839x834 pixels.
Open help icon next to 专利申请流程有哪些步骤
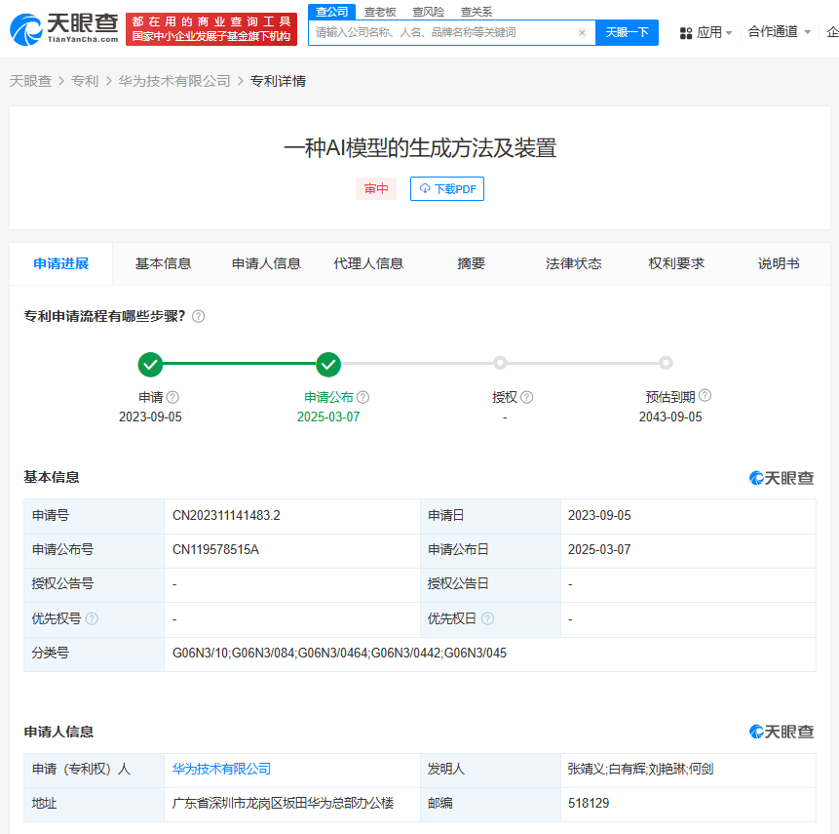point(198,317)
